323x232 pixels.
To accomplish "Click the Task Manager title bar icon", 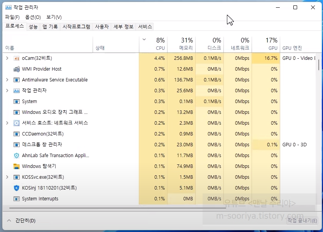I will [8, 7].
